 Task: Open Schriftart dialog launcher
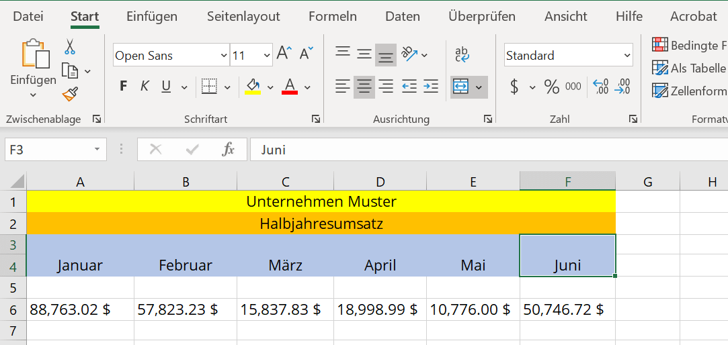point(316,119)
